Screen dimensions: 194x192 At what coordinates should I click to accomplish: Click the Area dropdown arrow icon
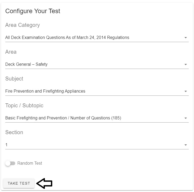[185, 64]
